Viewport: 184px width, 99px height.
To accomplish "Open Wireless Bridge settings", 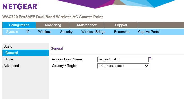I will (x=93, y=32).
